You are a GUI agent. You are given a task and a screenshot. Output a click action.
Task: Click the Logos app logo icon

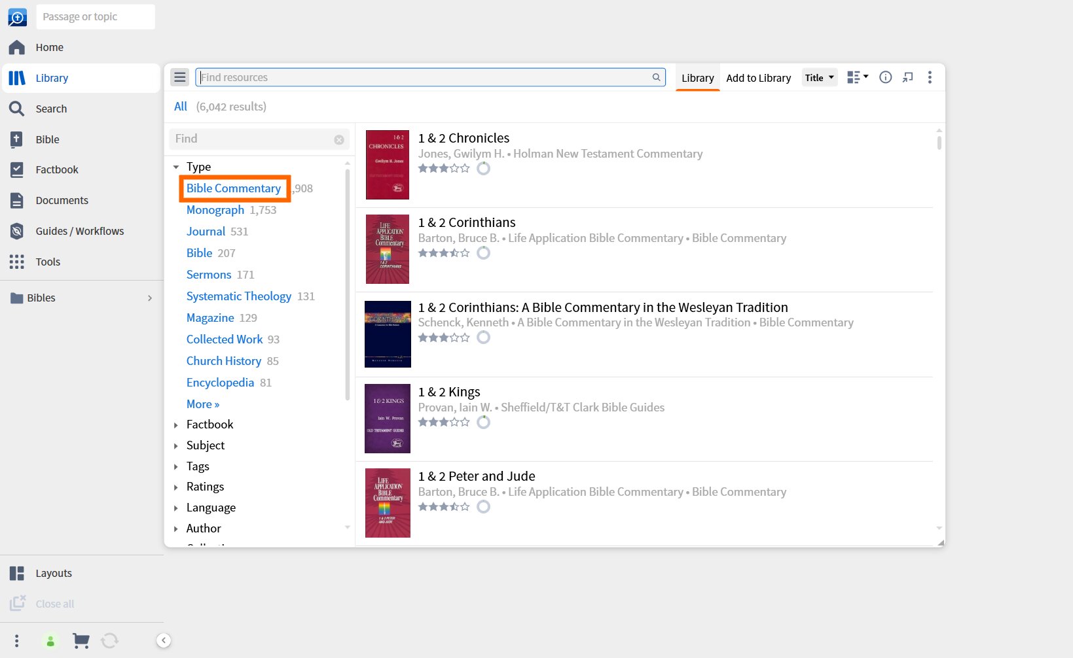click(17, 17)
